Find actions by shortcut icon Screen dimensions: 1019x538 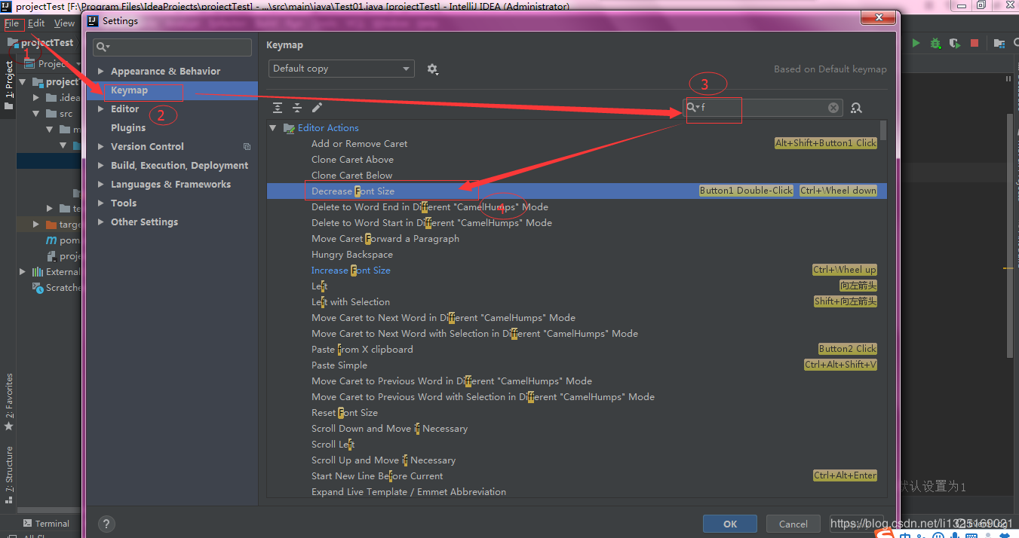click(856, 108)
